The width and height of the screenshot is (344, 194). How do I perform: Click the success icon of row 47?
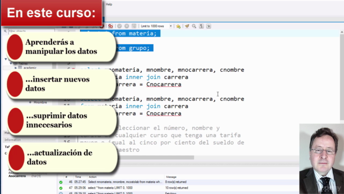click(61, 188)
